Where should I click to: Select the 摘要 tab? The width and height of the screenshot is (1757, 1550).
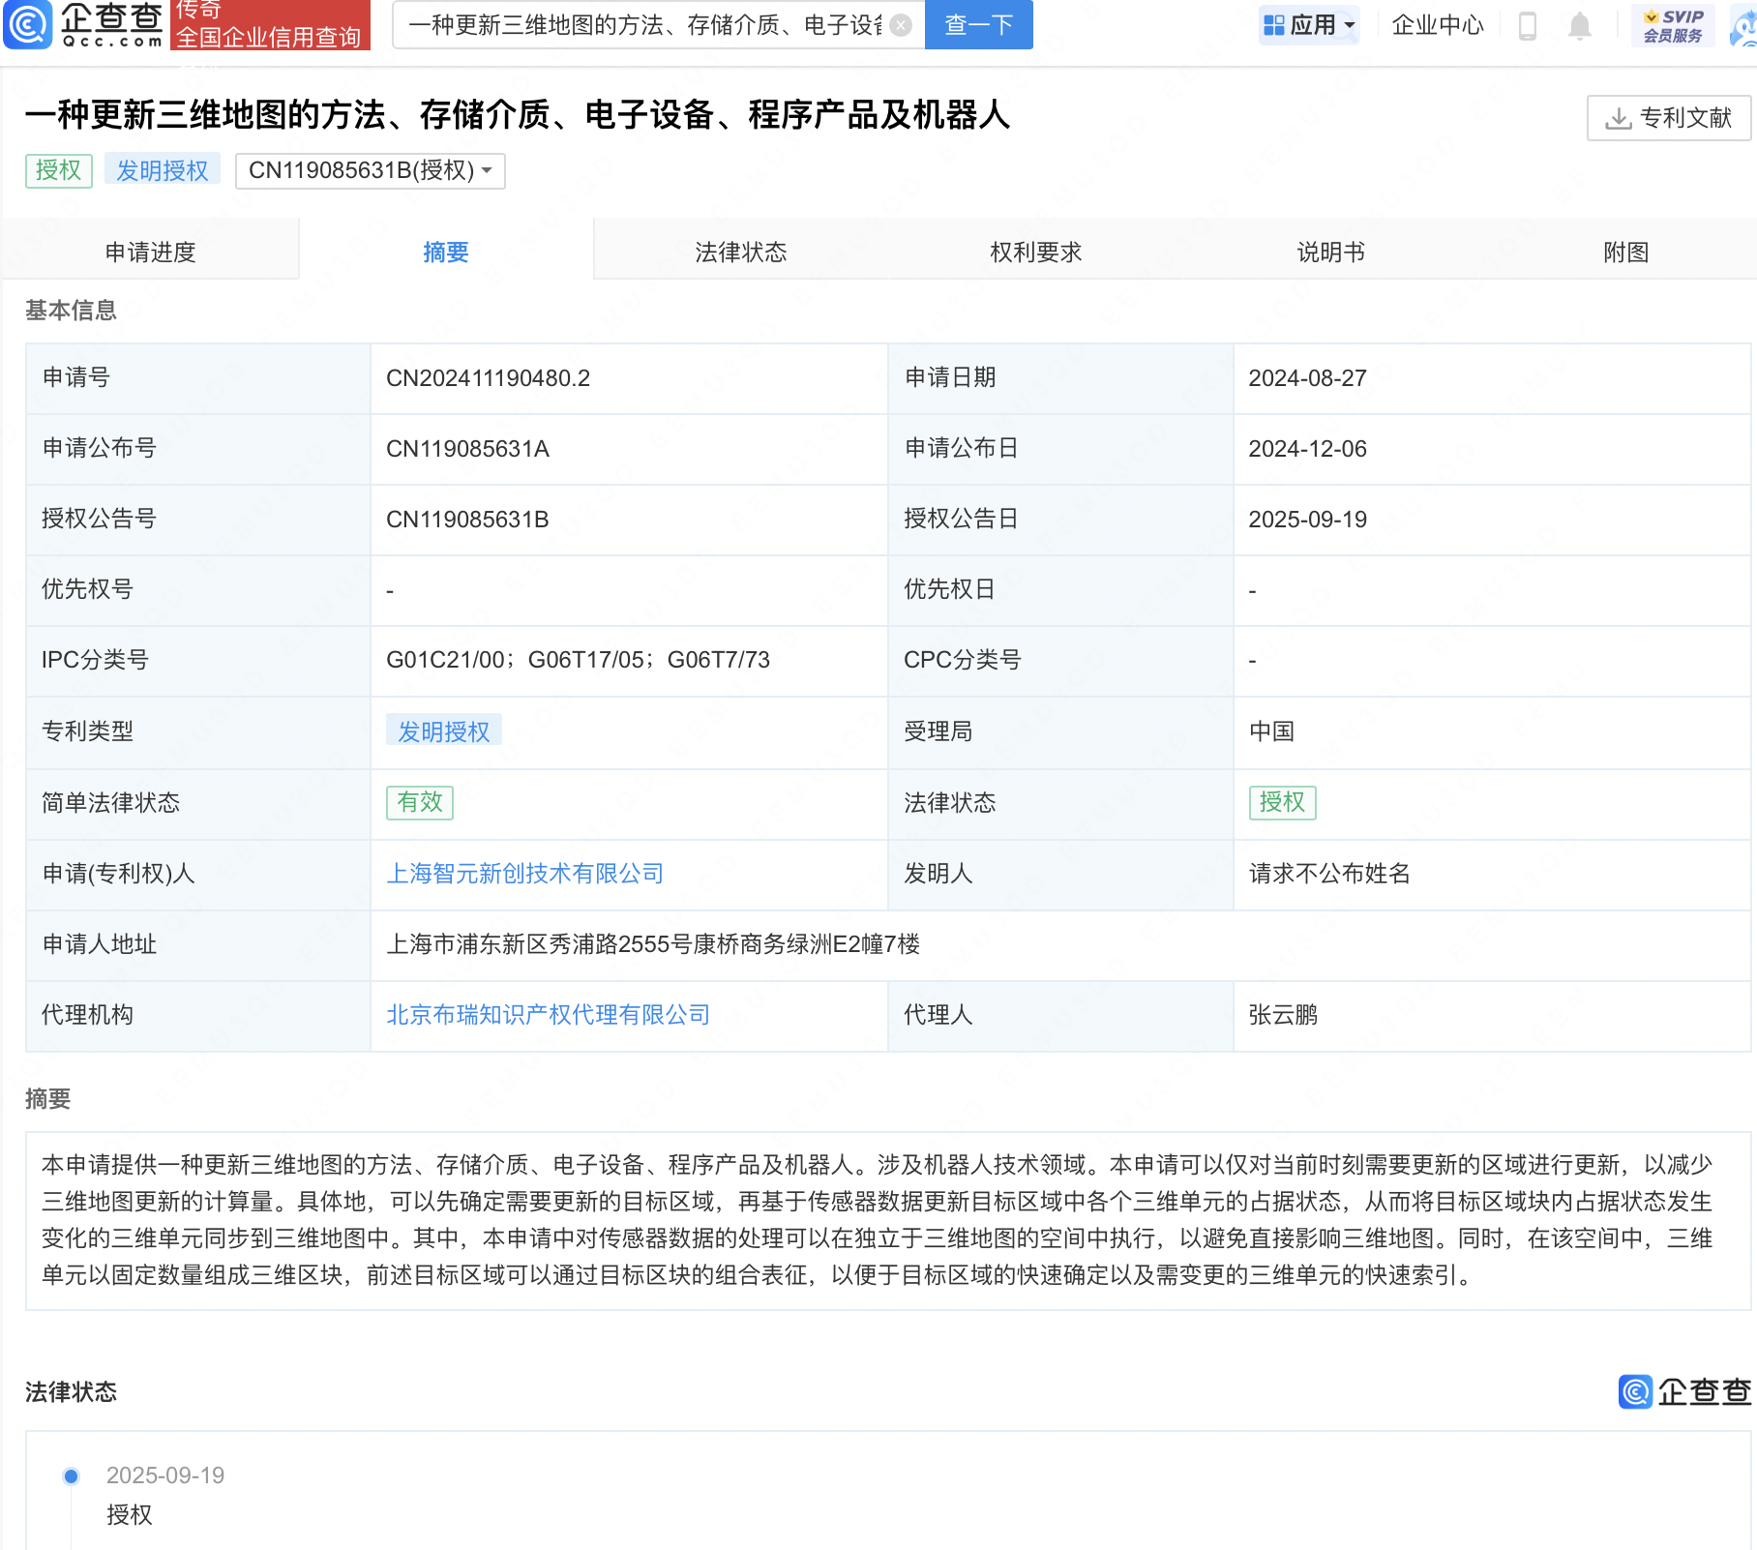446,252
